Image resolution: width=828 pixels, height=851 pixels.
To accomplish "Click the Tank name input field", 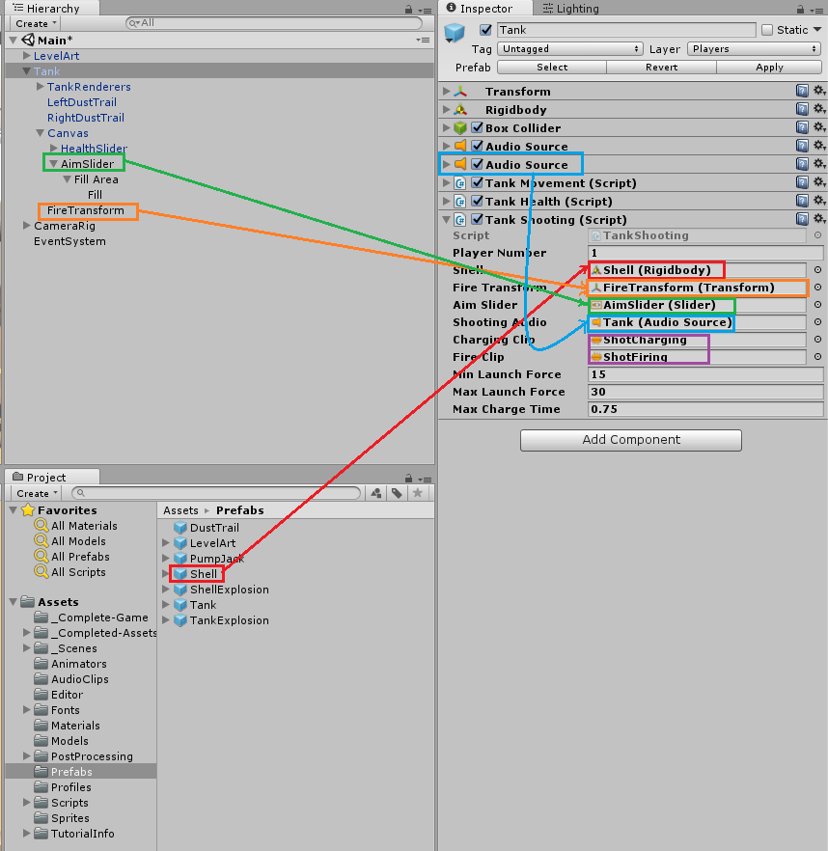I will (x=627, y=29).
